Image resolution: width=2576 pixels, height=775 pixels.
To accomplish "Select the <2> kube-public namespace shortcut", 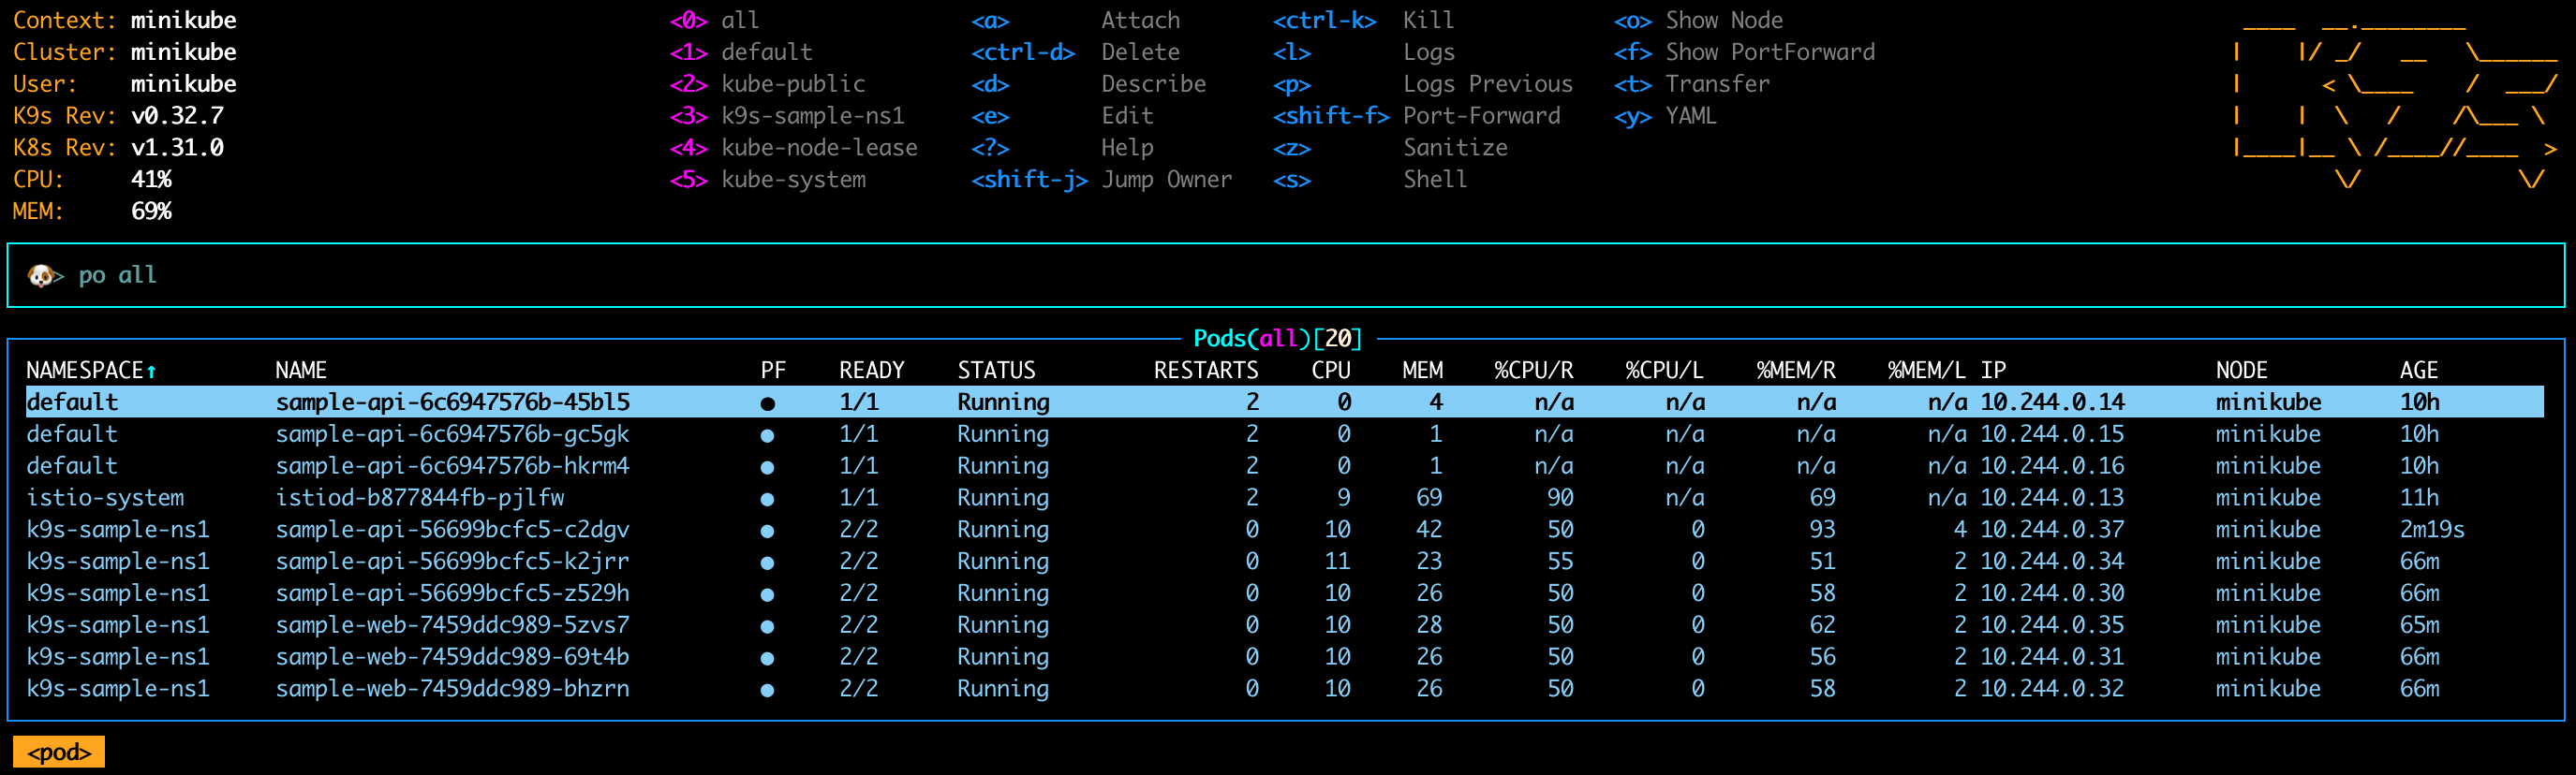I will click(x=767, y=84).
